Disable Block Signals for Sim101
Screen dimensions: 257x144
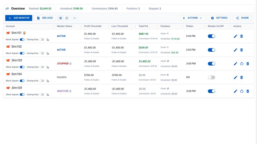pos(22,39)
